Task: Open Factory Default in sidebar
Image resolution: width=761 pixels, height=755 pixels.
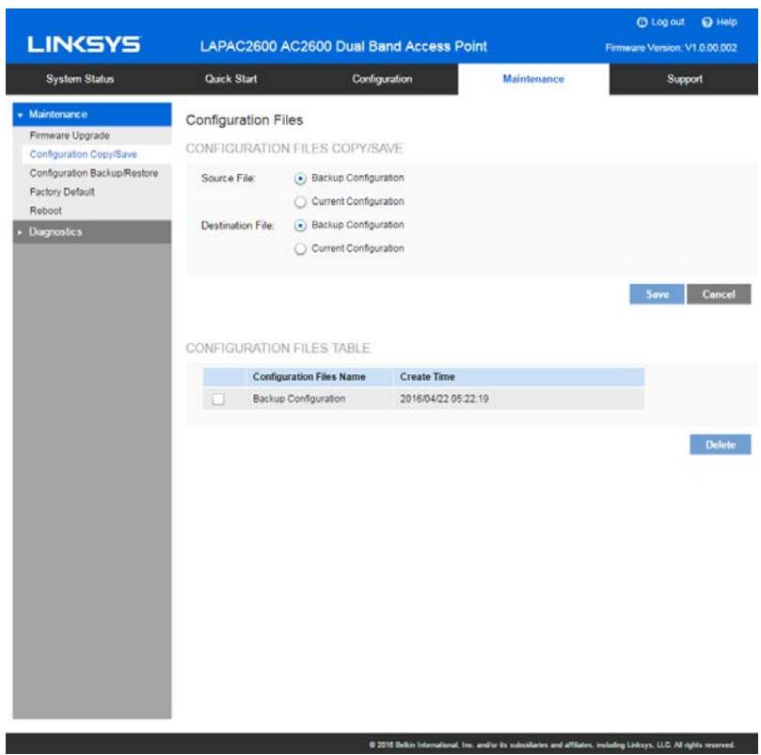Action: [x=62, y=192]
